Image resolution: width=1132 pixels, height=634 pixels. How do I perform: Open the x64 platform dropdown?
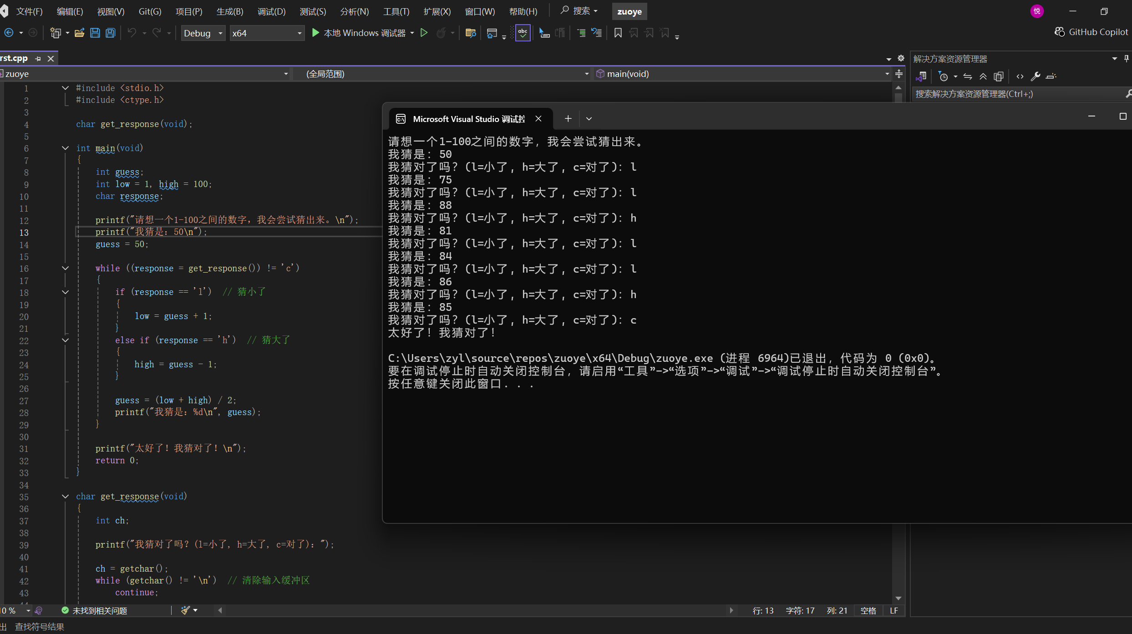tap(267, 33)
